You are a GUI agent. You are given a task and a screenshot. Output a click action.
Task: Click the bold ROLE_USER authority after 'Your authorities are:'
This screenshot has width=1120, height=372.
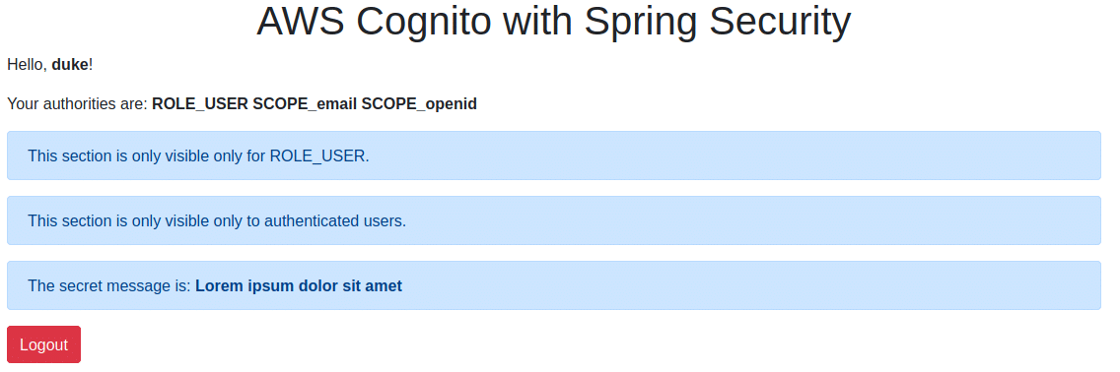[200, 104]
